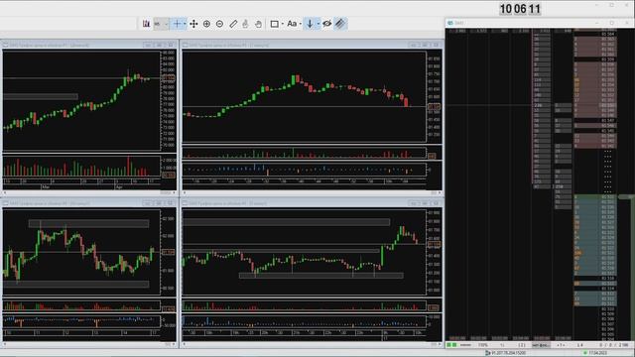Click the top-right chart window menu icon

pos(186,45)
